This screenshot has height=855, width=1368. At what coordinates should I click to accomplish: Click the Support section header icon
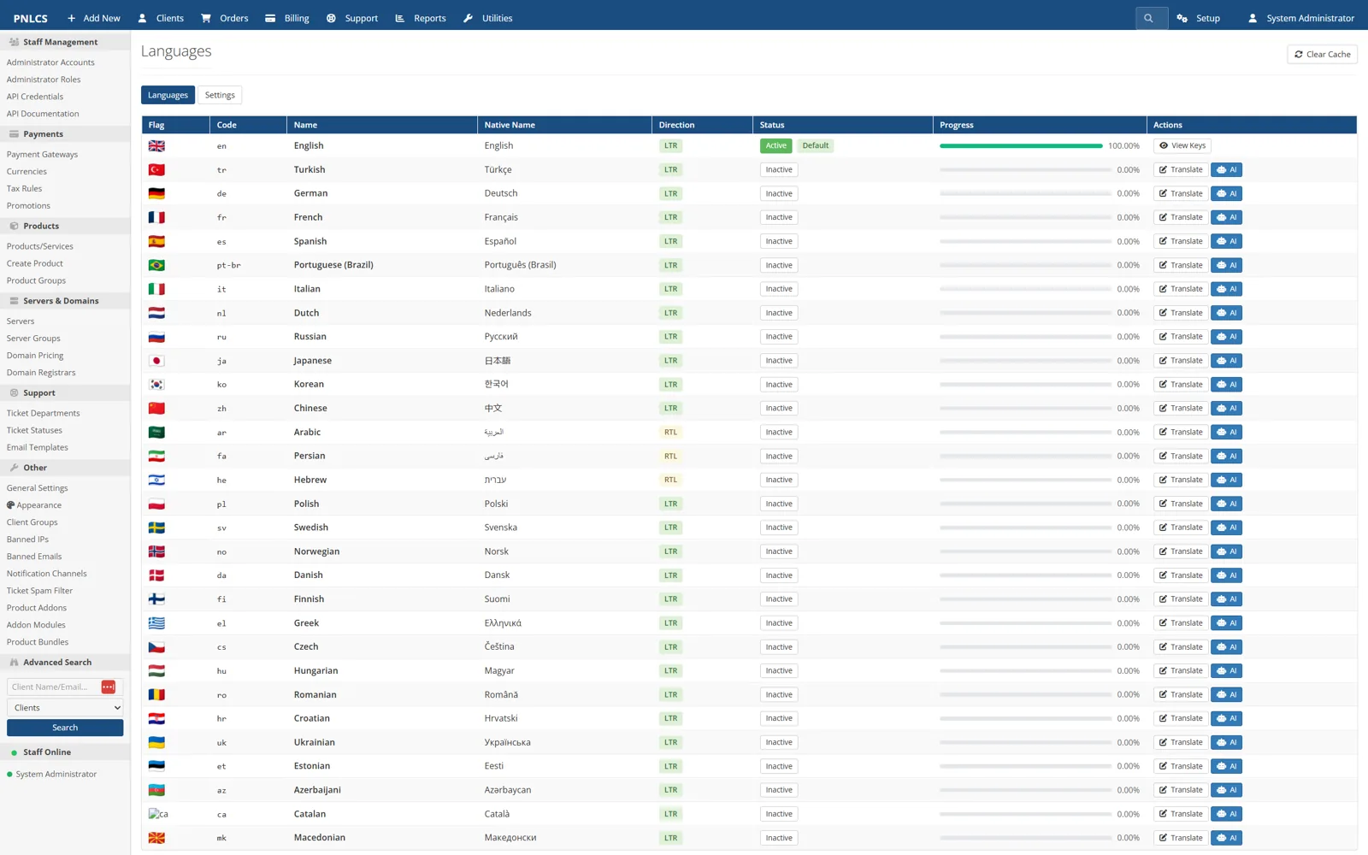coord(14,393)
